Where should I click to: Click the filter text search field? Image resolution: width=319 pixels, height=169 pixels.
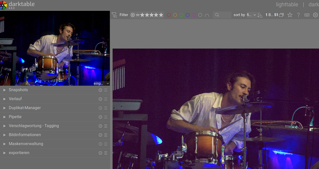tap(222, 15)
